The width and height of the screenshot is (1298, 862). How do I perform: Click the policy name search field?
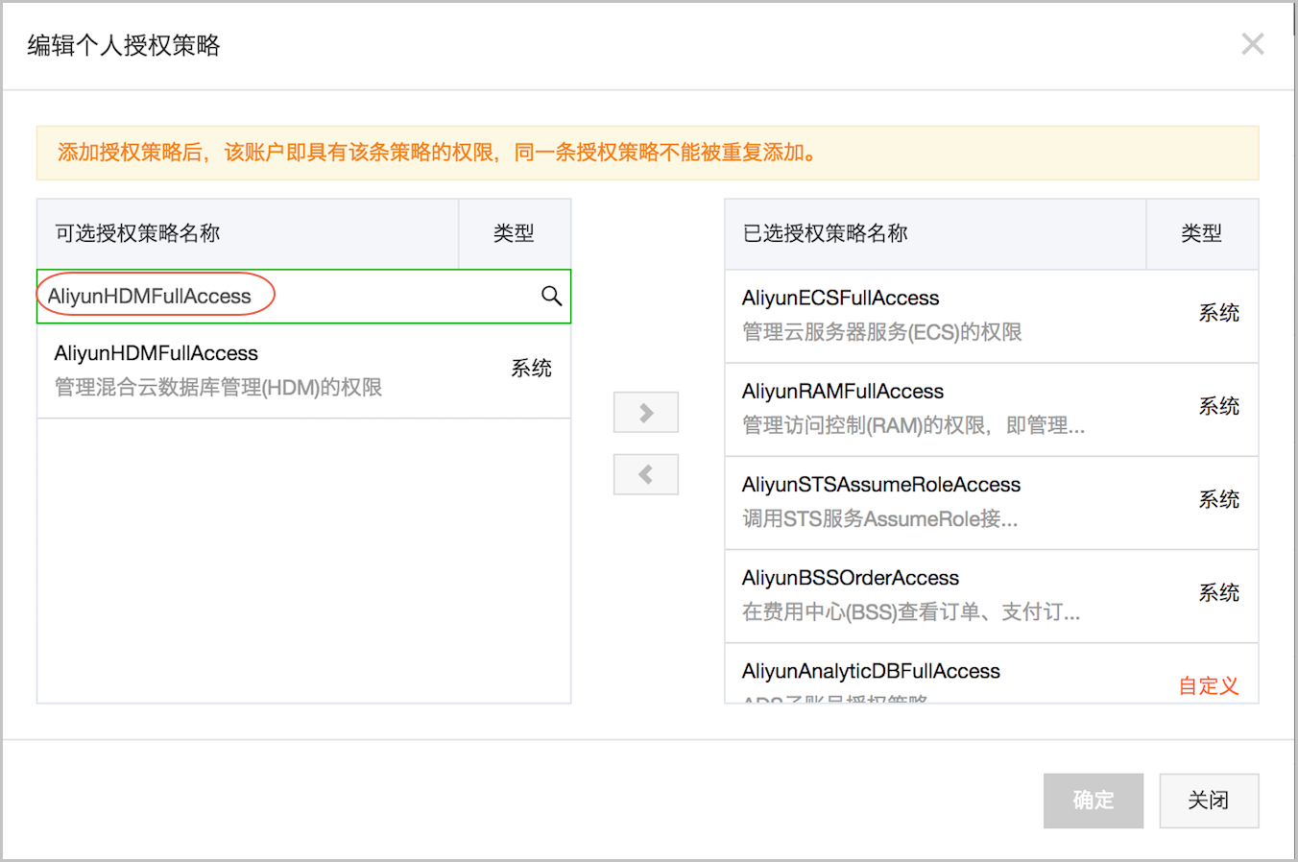(x=303, y=296)
